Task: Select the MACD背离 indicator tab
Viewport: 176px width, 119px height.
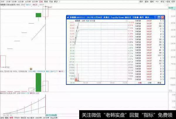Action: pos(31,118)
